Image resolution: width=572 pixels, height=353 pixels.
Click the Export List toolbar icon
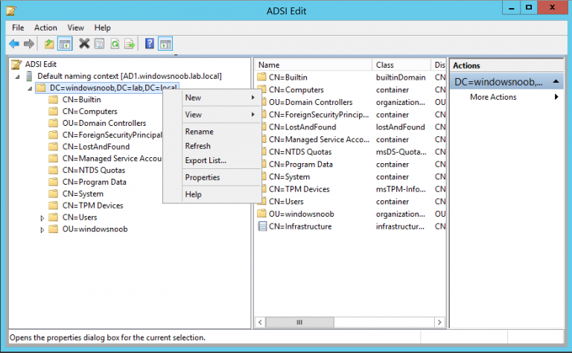pyautogui.click(x=129, y=44)
